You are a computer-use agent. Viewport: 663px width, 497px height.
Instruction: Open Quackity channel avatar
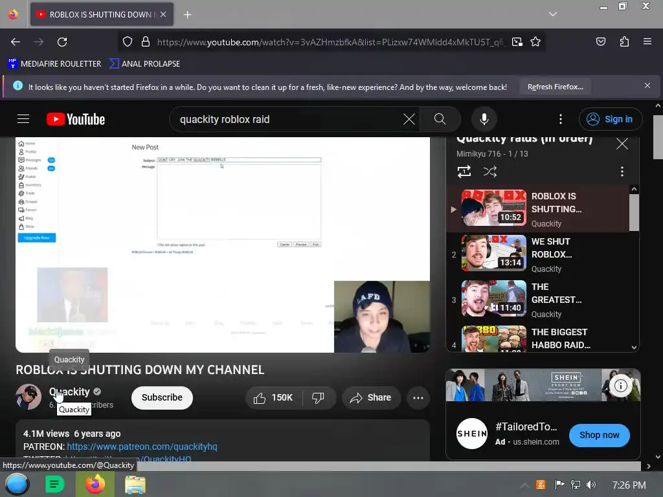[28, 397]
